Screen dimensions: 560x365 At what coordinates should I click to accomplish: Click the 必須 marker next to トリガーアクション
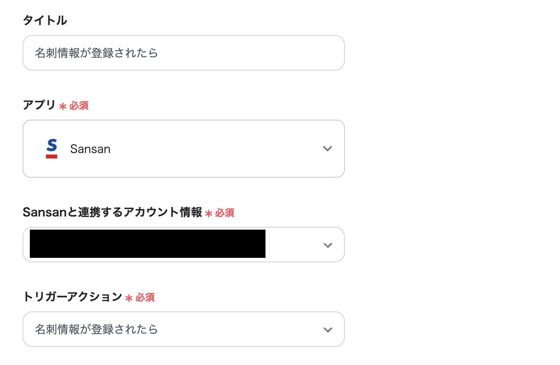click(145, 297)
